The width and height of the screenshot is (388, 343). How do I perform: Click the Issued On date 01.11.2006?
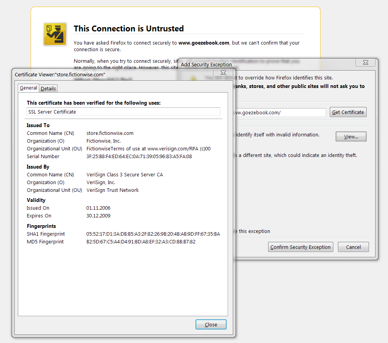pyautogui.click(x=98, y=208)
